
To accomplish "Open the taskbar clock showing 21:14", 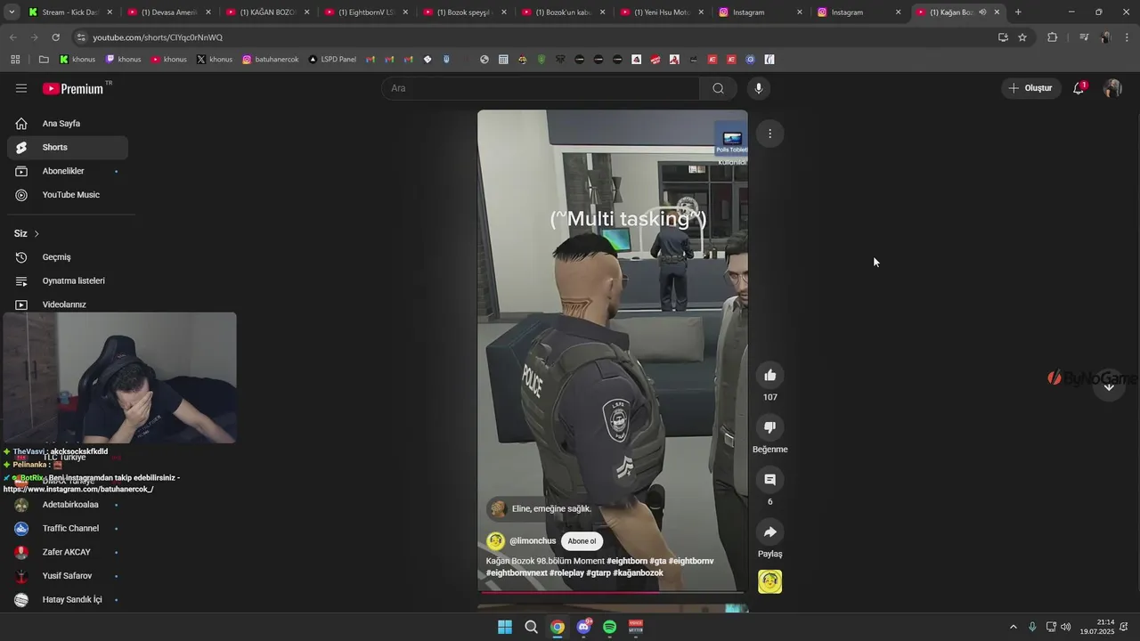I will click(x=1097, y=627).
